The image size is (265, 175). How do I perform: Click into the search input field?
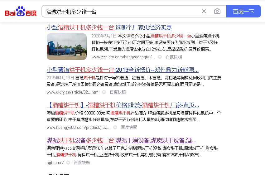(x=122, y=12)
